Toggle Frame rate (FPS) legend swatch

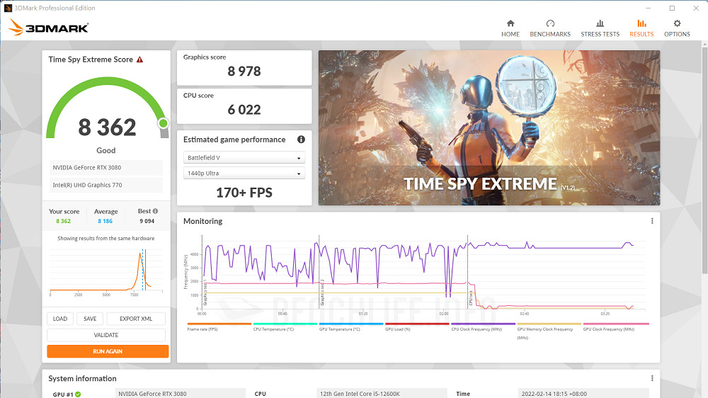[x=219, y=324]
